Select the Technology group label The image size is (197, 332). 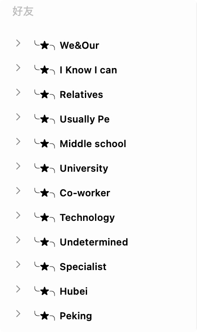pyautogui.click(x=87, y=218)
